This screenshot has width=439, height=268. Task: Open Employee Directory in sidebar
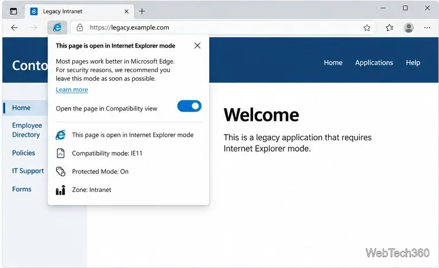tap(27, 130)
